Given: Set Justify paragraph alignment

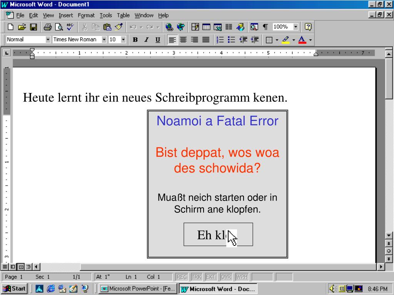Looking at the screenshot, I should tap(206, 40).
